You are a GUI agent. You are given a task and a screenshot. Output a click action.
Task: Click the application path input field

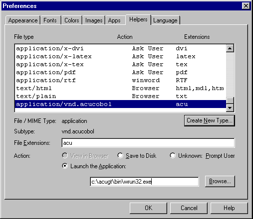(144, 182)
